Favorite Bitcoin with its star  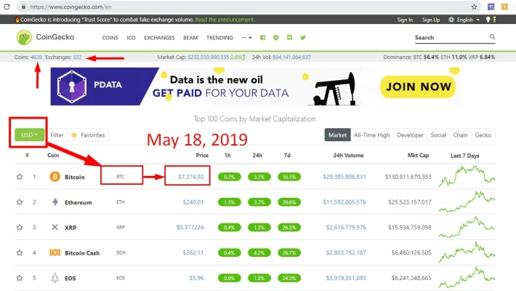point(20,177)
